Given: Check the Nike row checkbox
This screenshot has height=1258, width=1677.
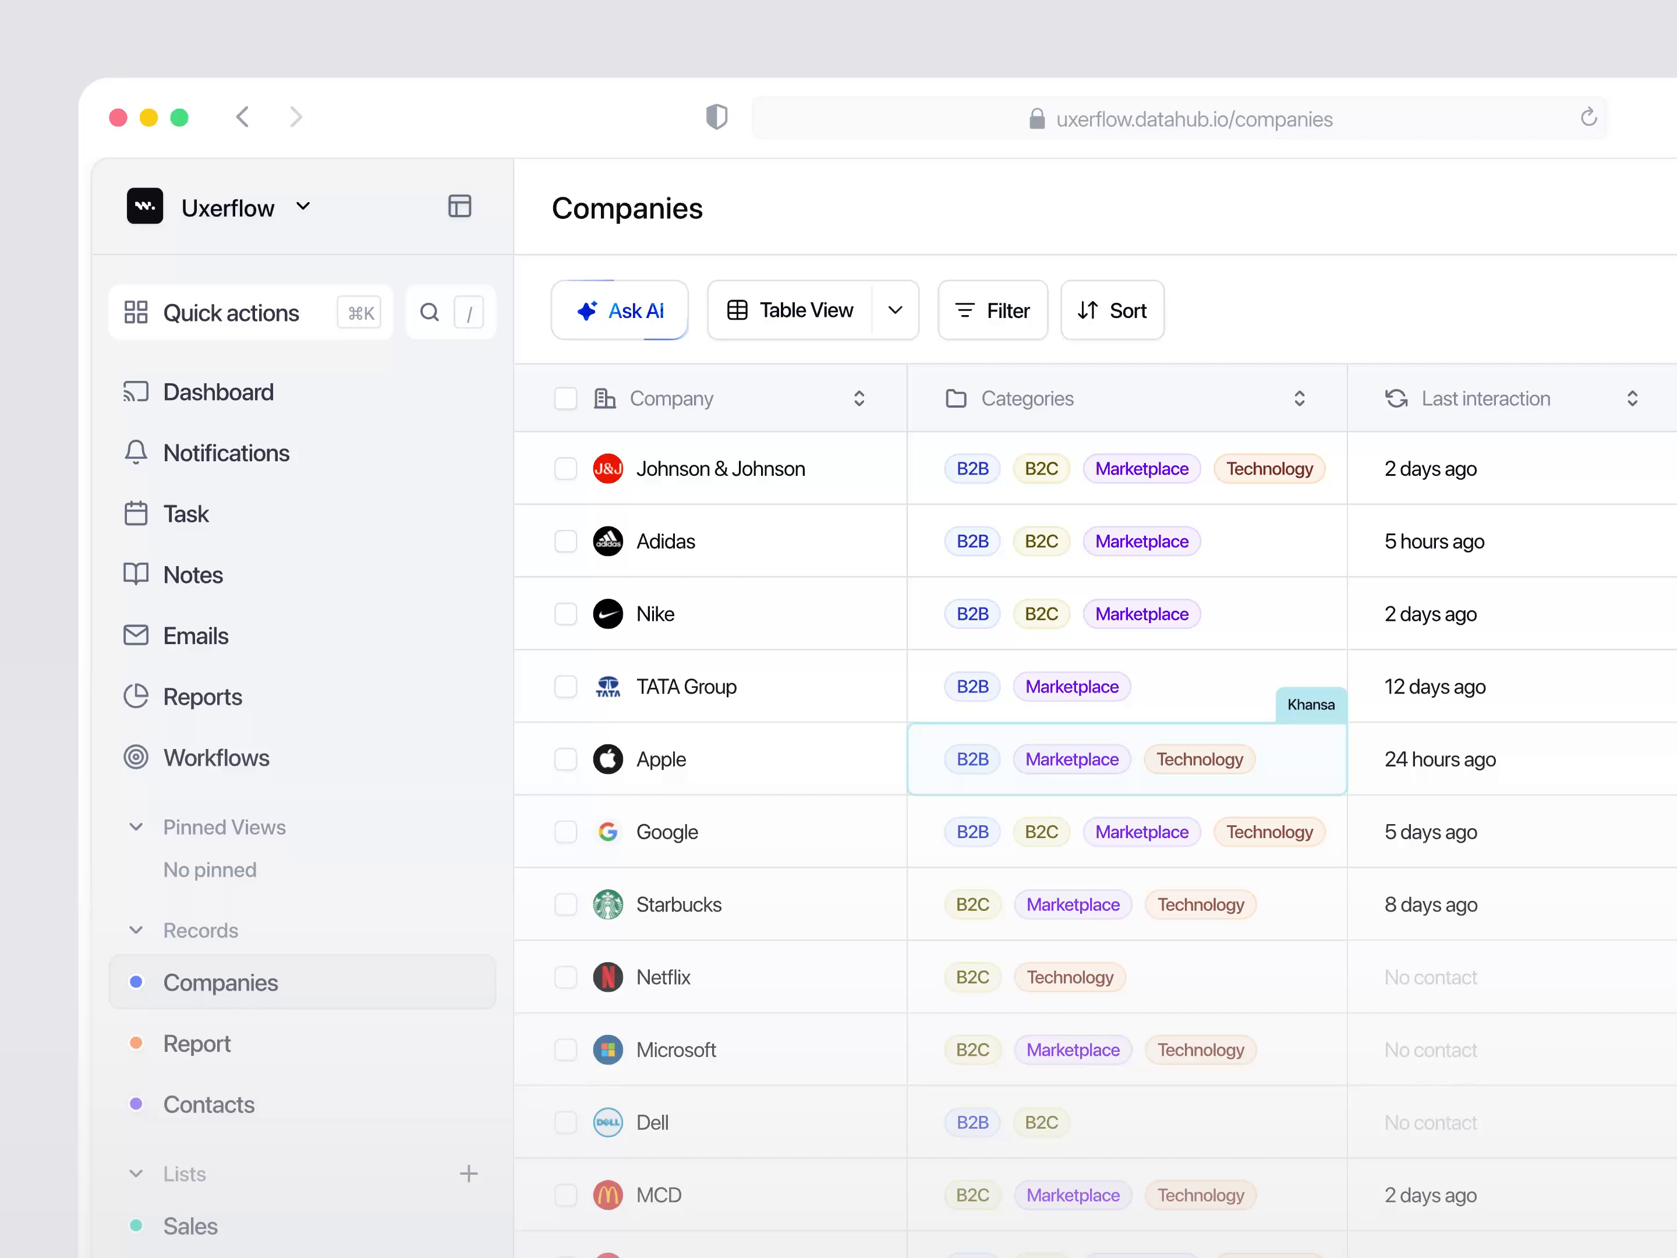Looking at the screenshot, I should click(x=565, y=614).
